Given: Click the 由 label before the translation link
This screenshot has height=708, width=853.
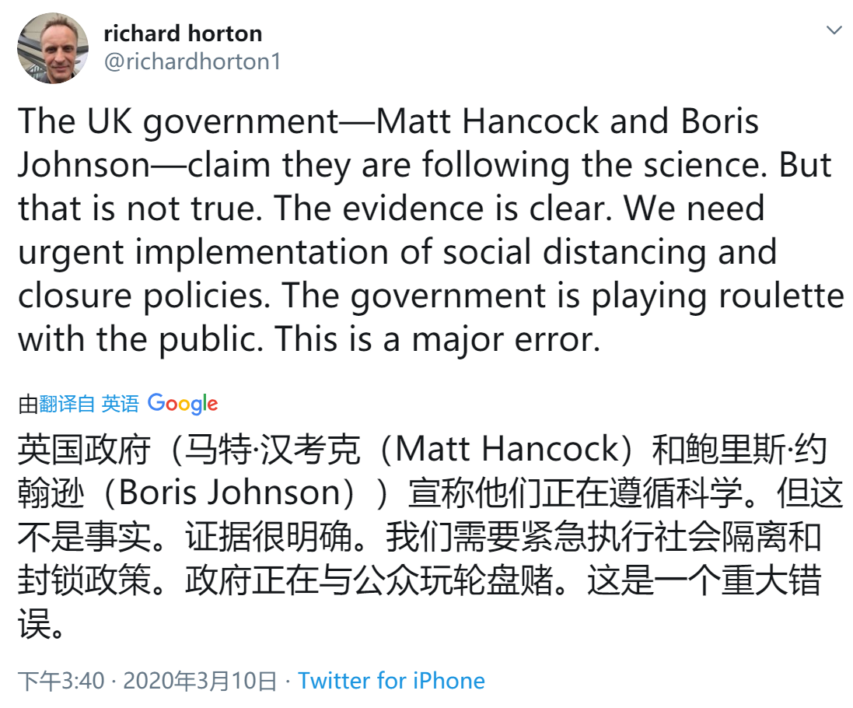Looking at the screenshot, I should point(28,403).
